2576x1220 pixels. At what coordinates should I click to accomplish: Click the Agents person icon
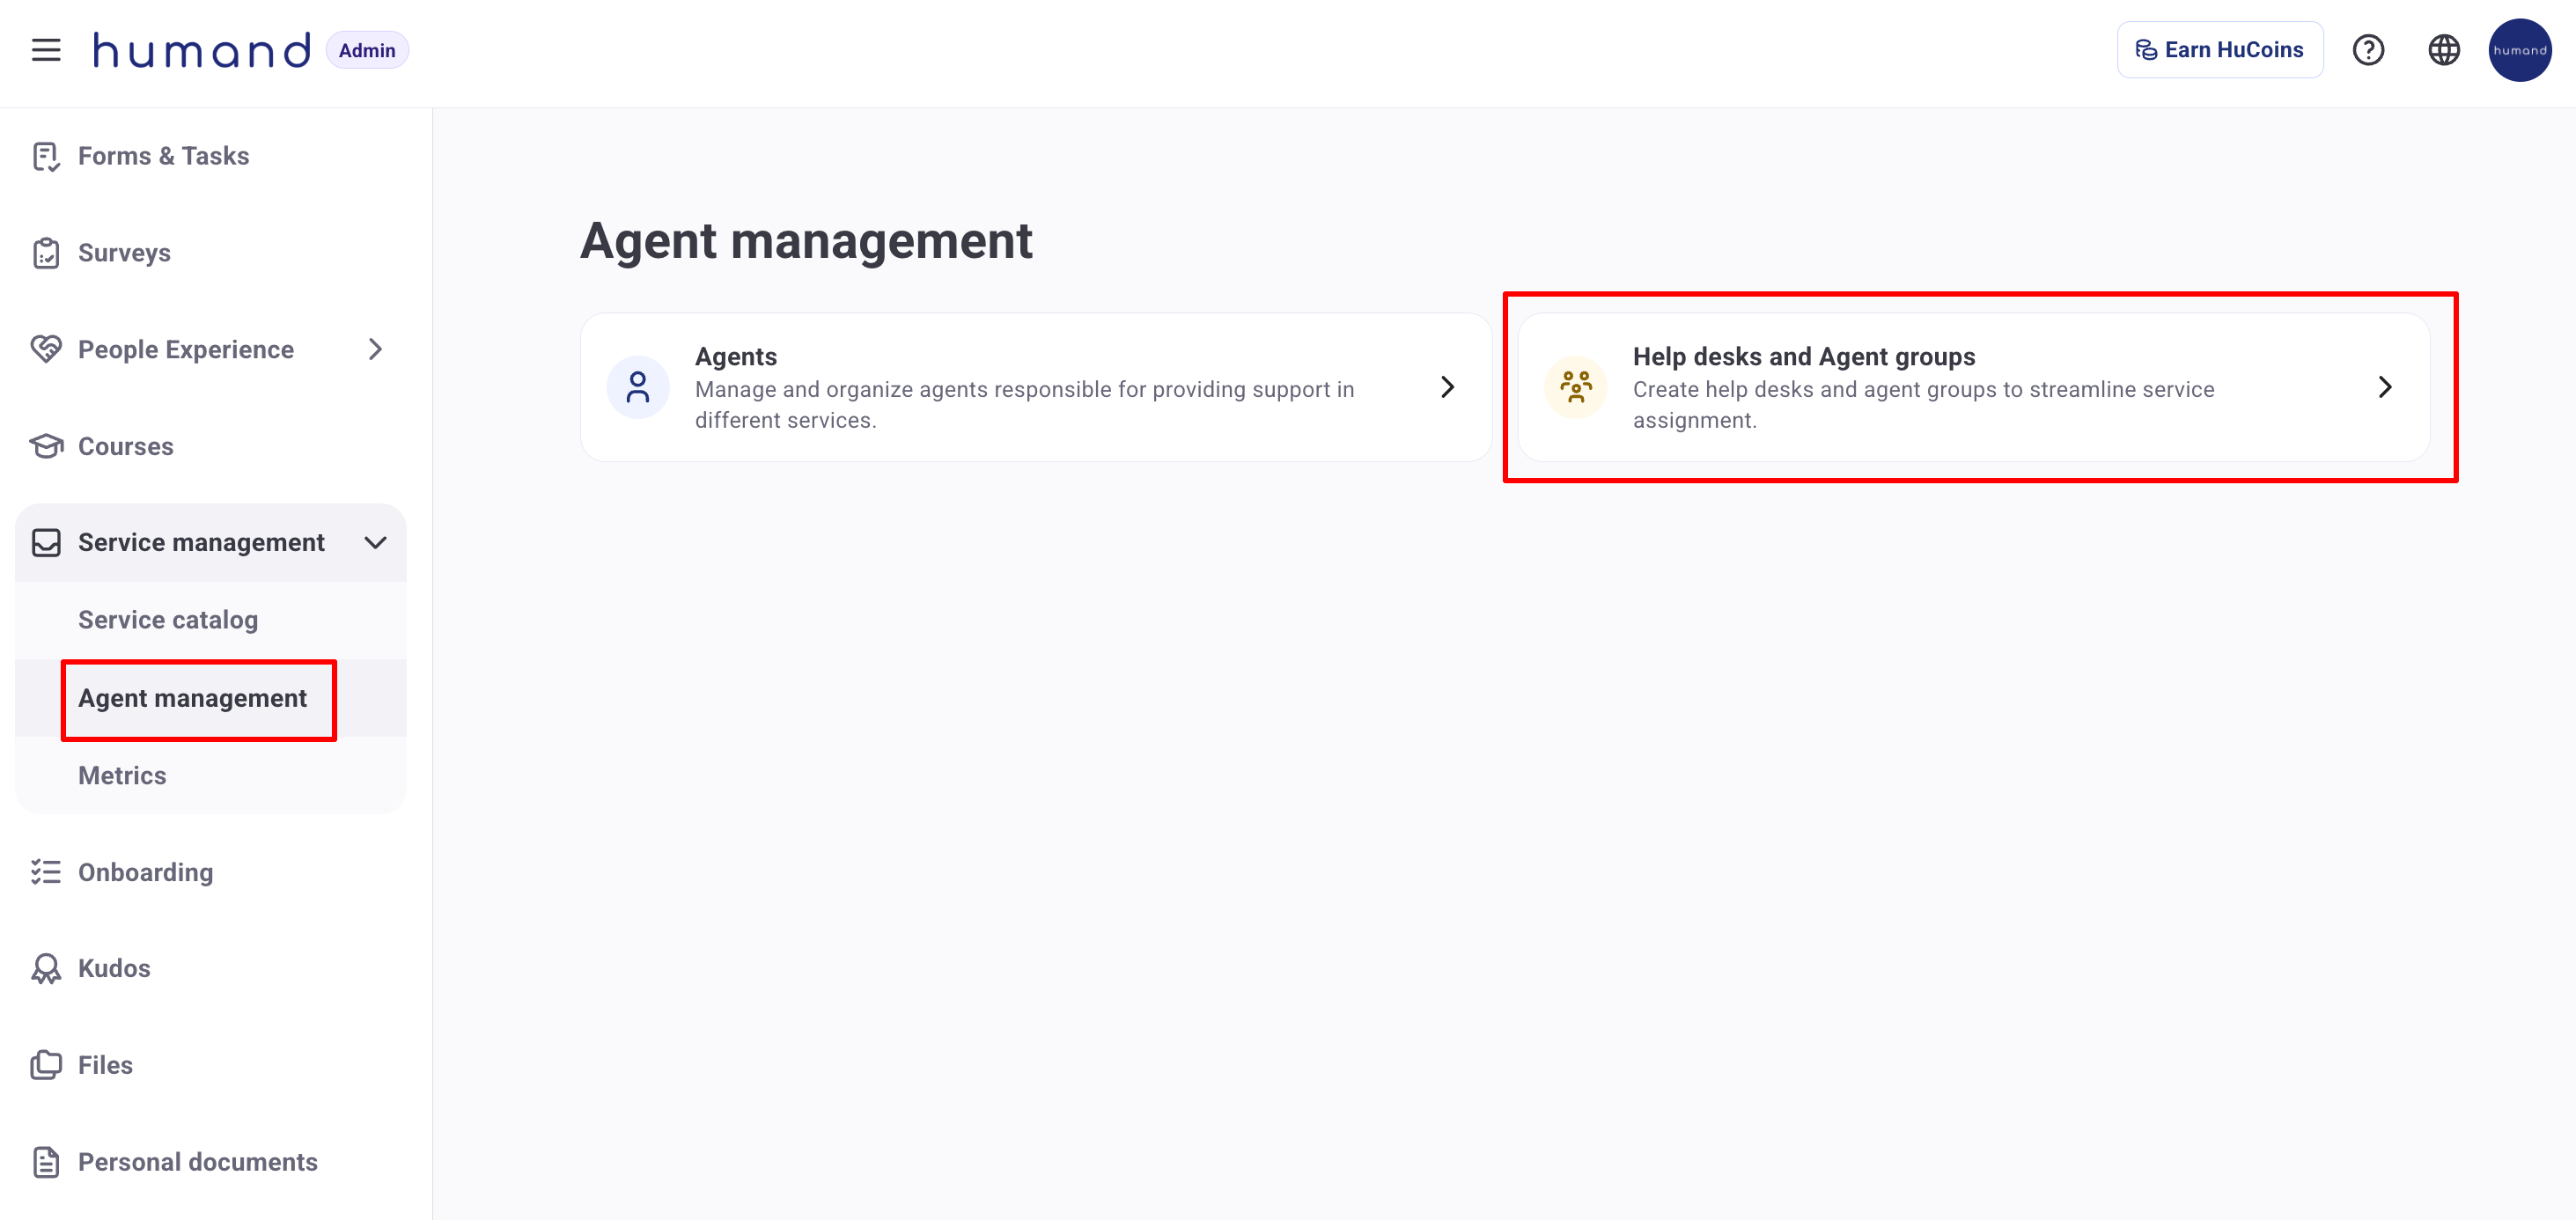(637, 387)
